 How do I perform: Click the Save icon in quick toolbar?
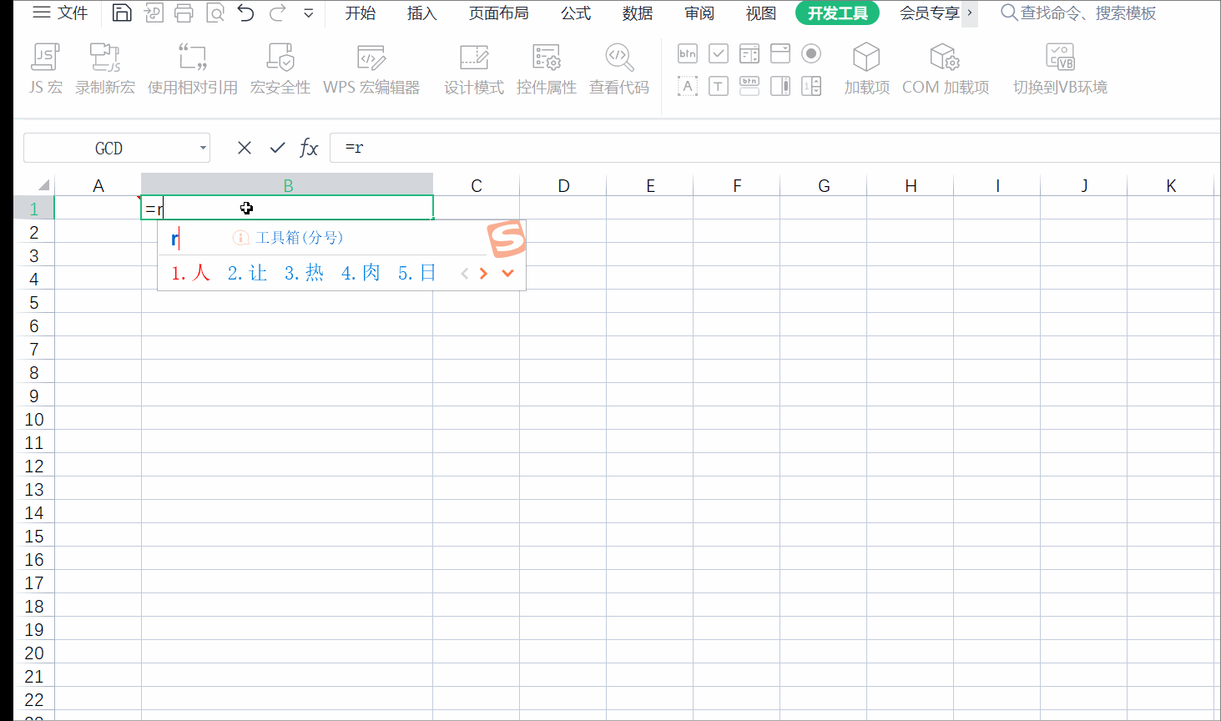click(x=122, y=13)
